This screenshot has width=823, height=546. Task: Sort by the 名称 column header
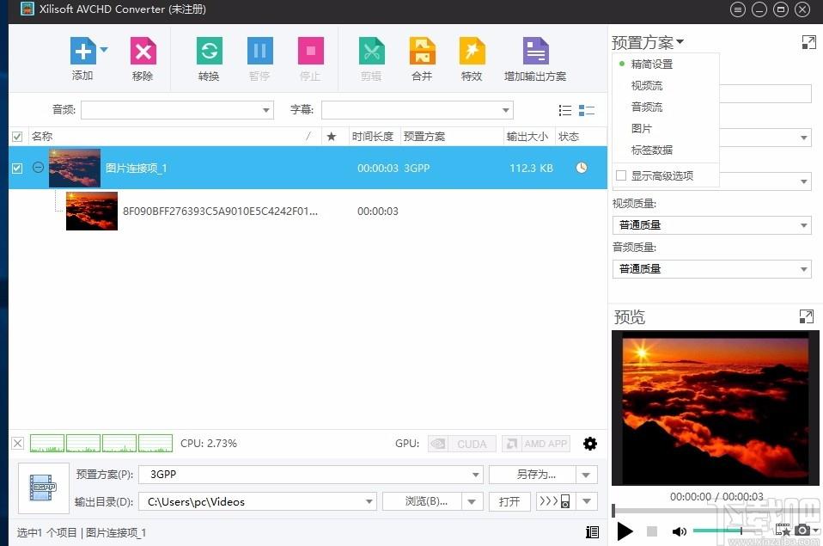[174, 137]
